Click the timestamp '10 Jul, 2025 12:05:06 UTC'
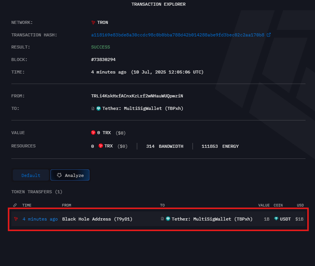This screenshot has width=315, height=266. [x=167, y=72]
